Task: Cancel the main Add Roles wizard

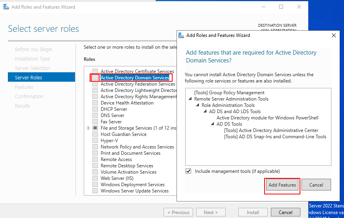Action: tap(285, 212)
